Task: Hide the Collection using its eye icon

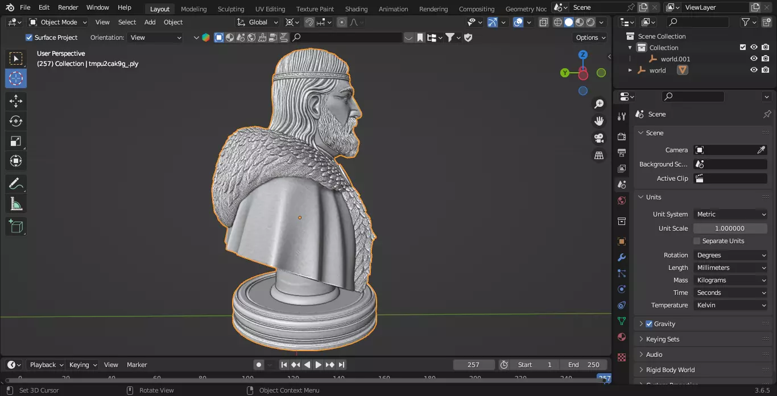Action: click(754, 48)
